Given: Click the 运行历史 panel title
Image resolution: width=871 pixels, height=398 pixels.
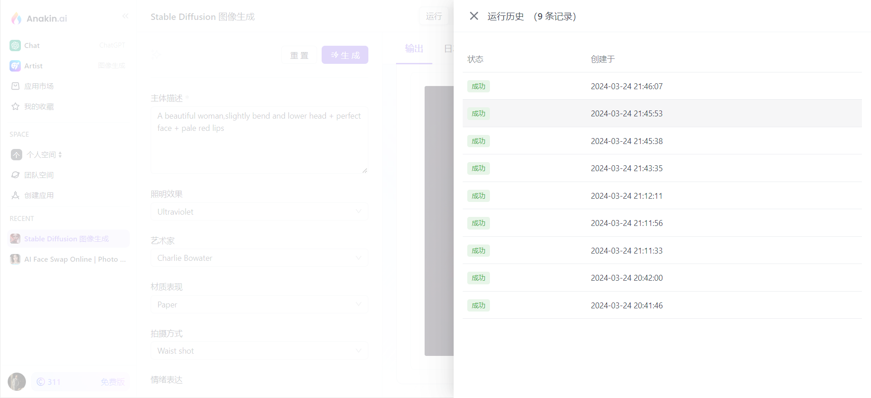Looking at the screenshot, I should [506, 16].
